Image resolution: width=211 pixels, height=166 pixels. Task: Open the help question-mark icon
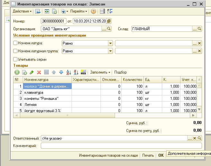93,11
